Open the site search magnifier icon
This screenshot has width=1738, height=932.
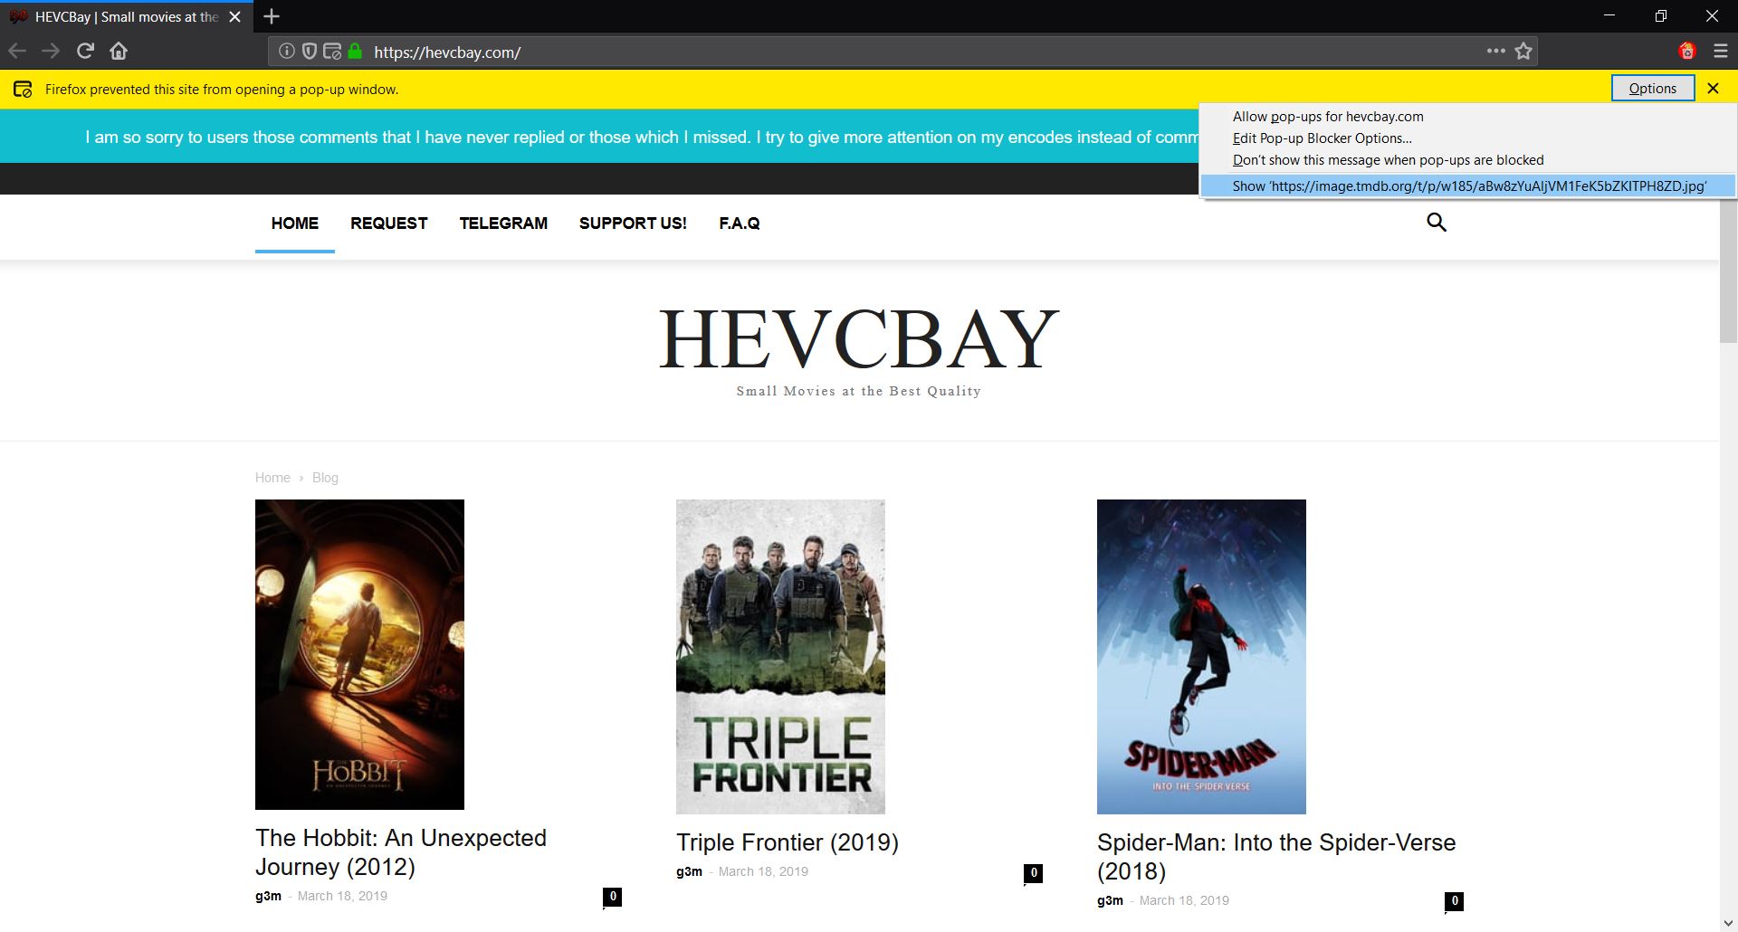pyautogui.click(x=1437, y=223)
